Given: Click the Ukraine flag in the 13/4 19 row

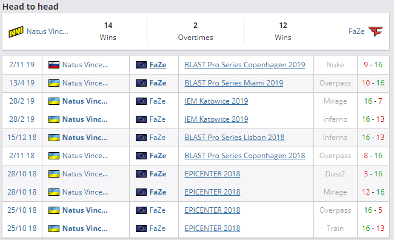Looking at the screenshot, I should click(x=54, y=83).
